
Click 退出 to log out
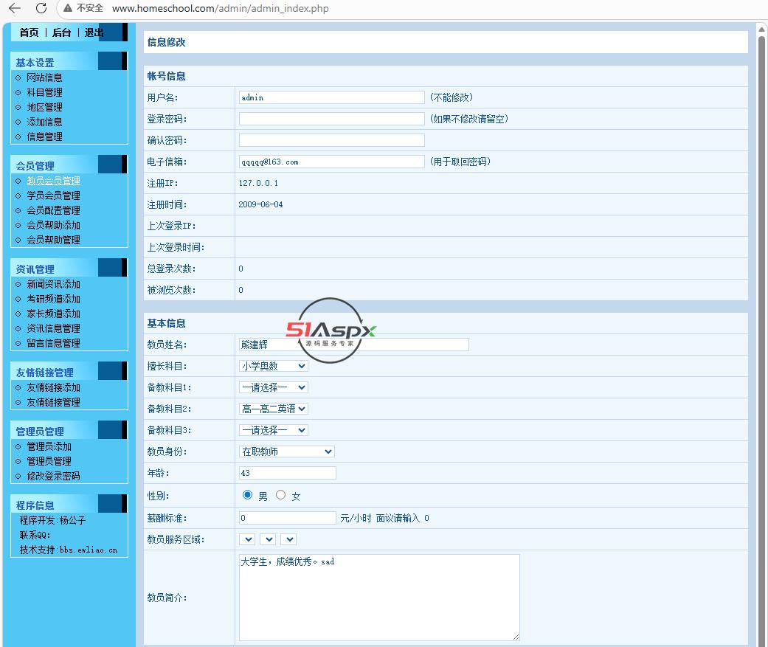94,32
